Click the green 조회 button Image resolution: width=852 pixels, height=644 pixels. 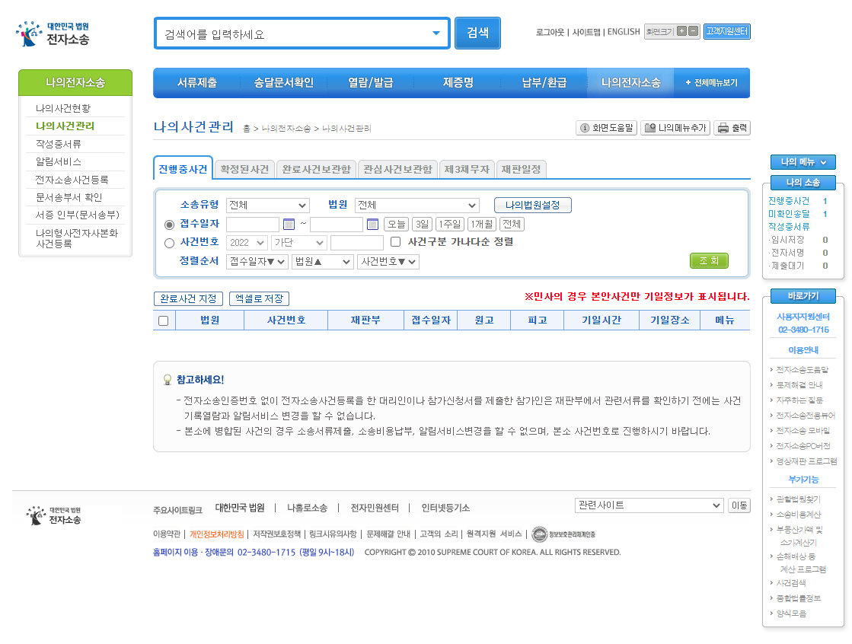pyautogui.click(x=709, y=261)
